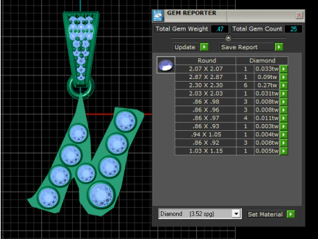Select the .86 X .93 size cell
The image size is (318, 239).
coord(205,126)
